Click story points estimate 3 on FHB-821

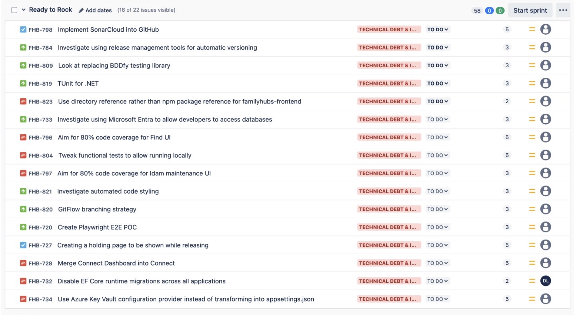(x=507, y=191)
